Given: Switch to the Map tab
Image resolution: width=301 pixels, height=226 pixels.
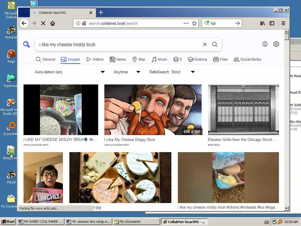Looking at the screenshot, I should [x=139, y=59].
